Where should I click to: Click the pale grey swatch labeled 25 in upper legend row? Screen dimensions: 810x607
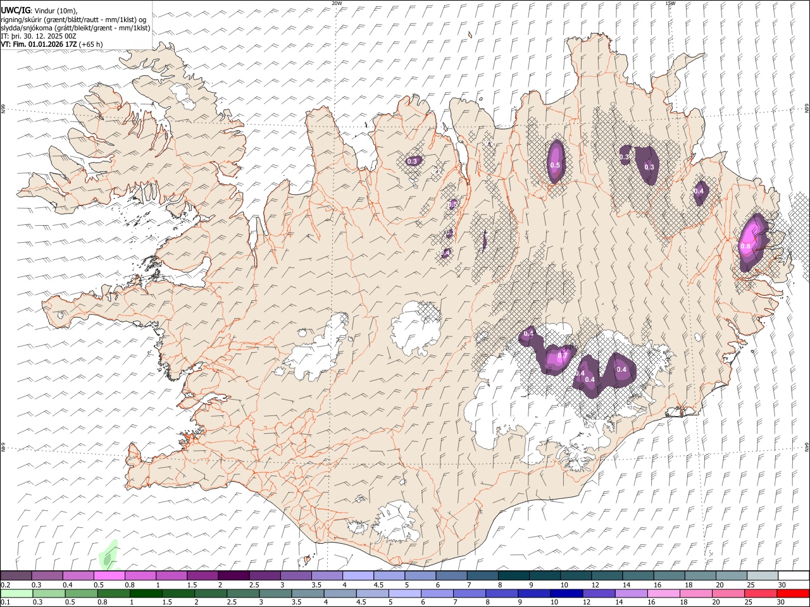click(x=762, y=576)
